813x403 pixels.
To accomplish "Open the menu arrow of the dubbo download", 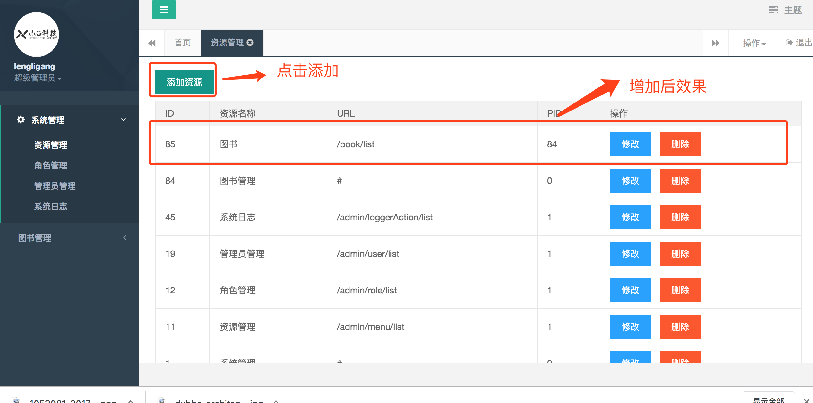I will pyautogui.click(x=276, y=401).
